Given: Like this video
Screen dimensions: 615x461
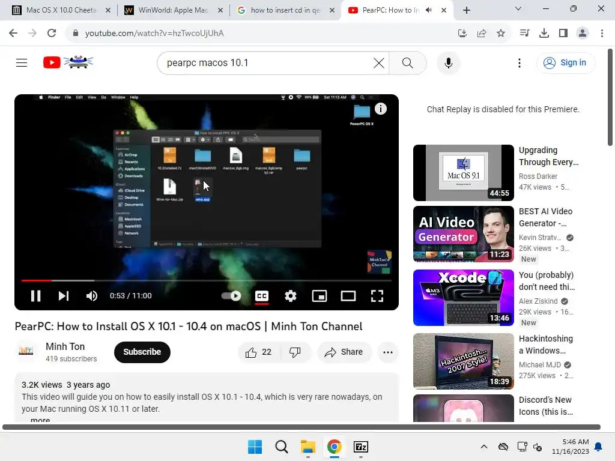Looking at the screenshot, I should (x=258, y=352).
